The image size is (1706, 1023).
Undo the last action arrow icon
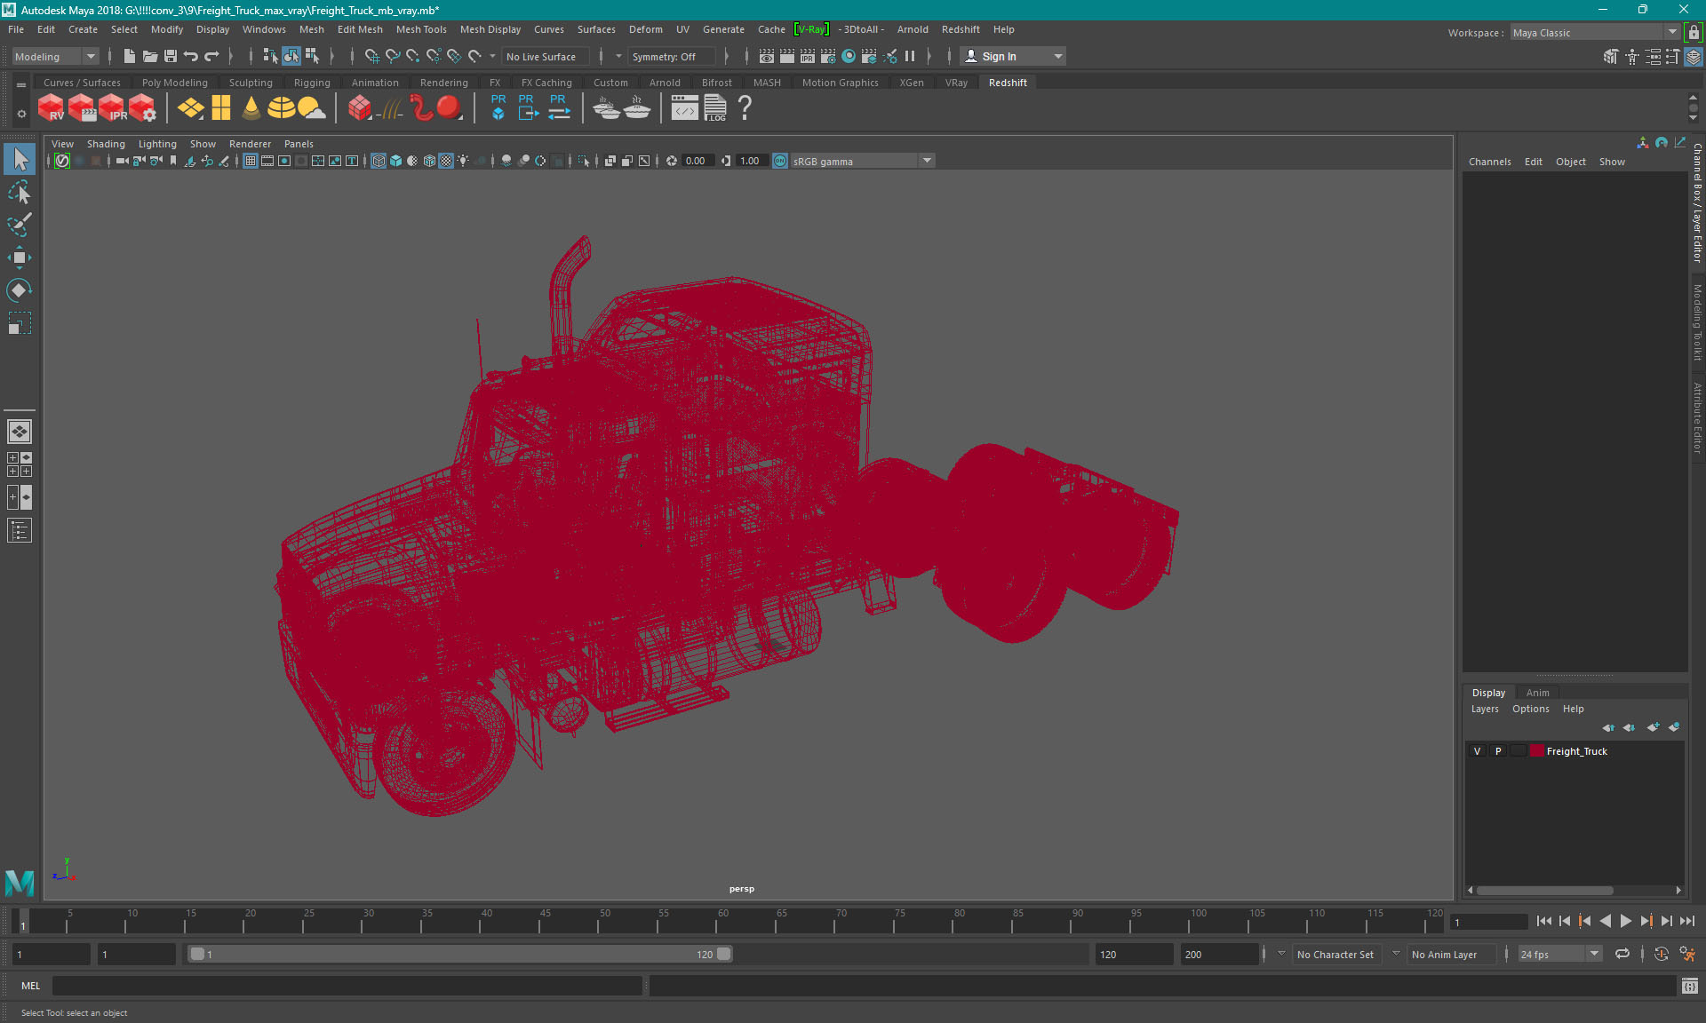click(191, 56)
